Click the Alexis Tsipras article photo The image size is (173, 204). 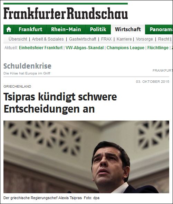tap(86, 157)
